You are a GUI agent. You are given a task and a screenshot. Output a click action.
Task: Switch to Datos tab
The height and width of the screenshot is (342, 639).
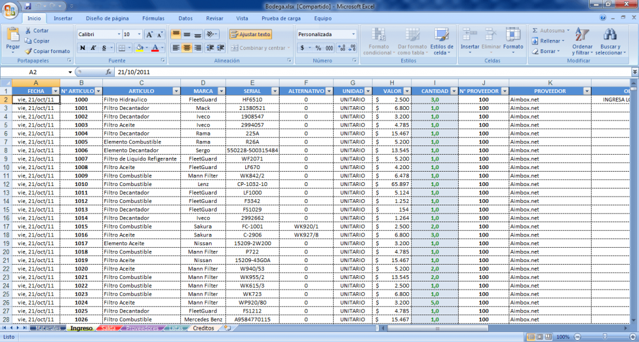point(185,18)
